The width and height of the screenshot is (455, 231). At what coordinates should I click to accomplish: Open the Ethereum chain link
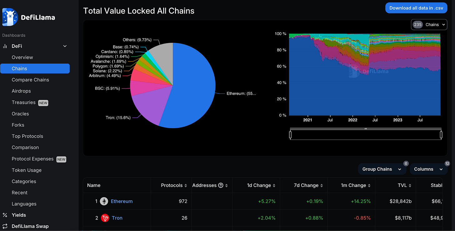click(x=122, y=201)
